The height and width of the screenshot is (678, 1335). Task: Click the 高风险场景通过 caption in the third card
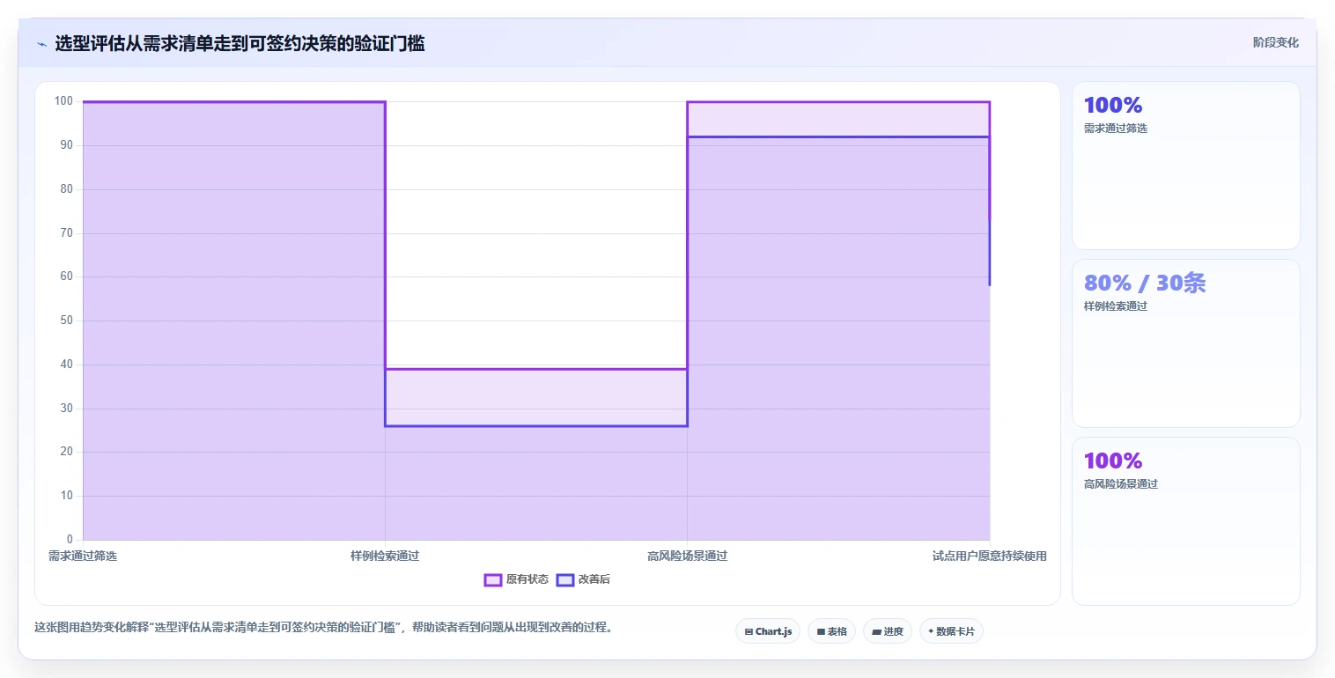(1121, 484)
